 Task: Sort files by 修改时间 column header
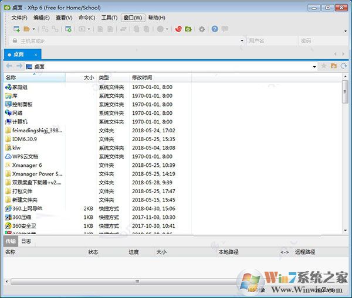[142, 77]
